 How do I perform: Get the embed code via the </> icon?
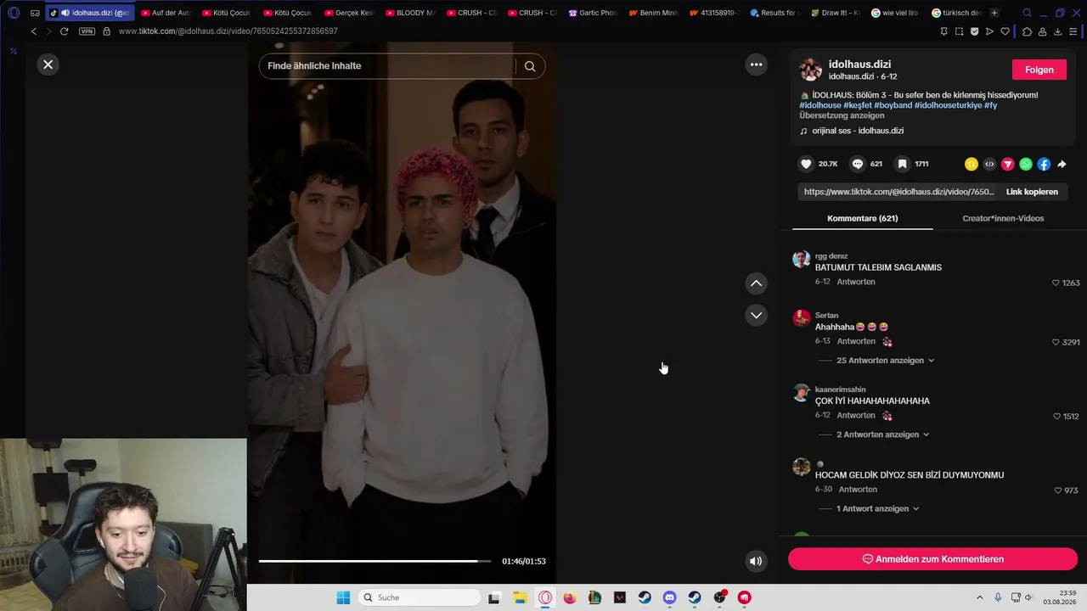989,164
